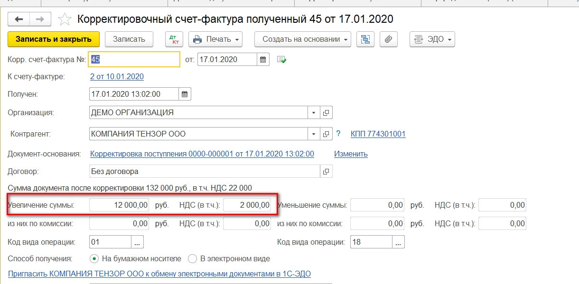Open КПП 774301001 link

pyautogui.click(x=378, y=134)
